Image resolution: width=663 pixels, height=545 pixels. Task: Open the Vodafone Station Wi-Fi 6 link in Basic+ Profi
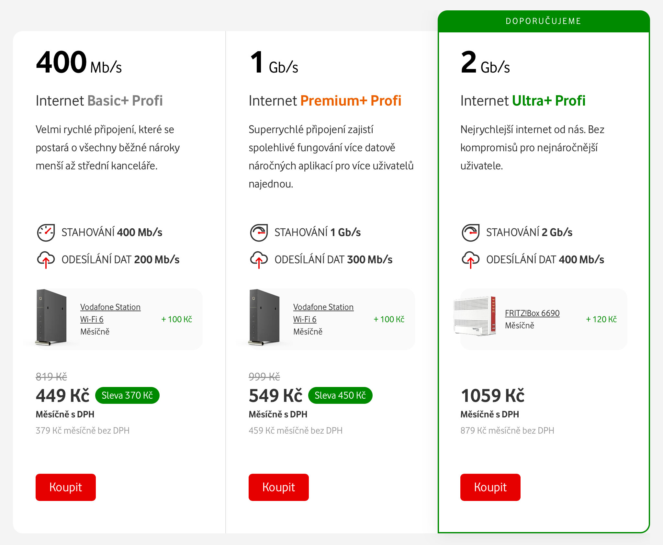(x=110, y=313)
